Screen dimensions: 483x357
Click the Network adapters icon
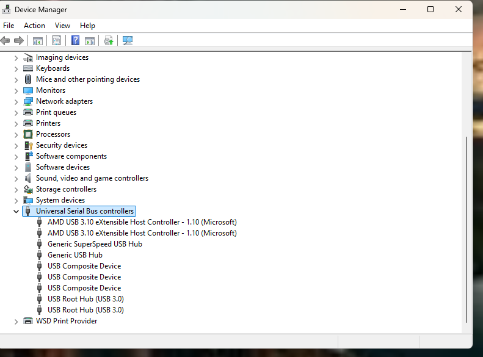pos(28,101)
